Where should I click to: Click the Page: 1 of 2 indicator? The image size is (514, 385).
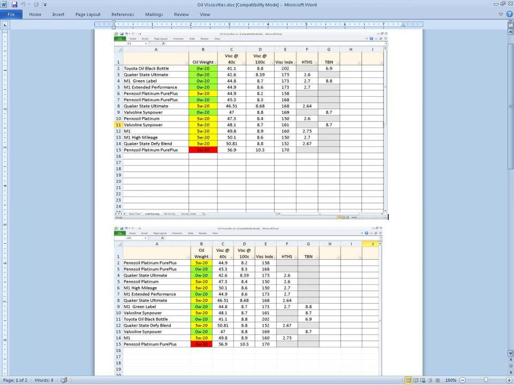(x=15, y=380)
